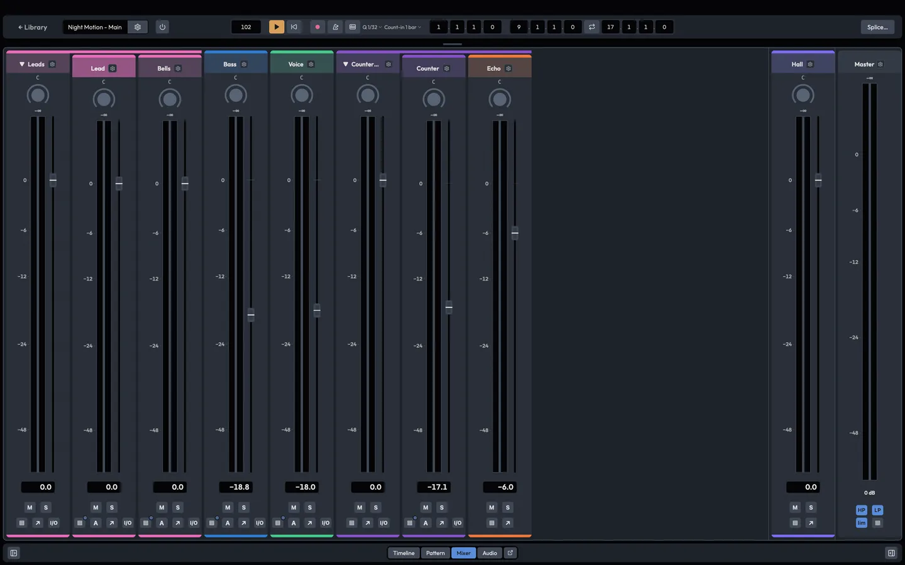The width and height of the screenshot is (905, 565).
Task: Click the metronome icon in the transport bar
Action: click(335, 27)
